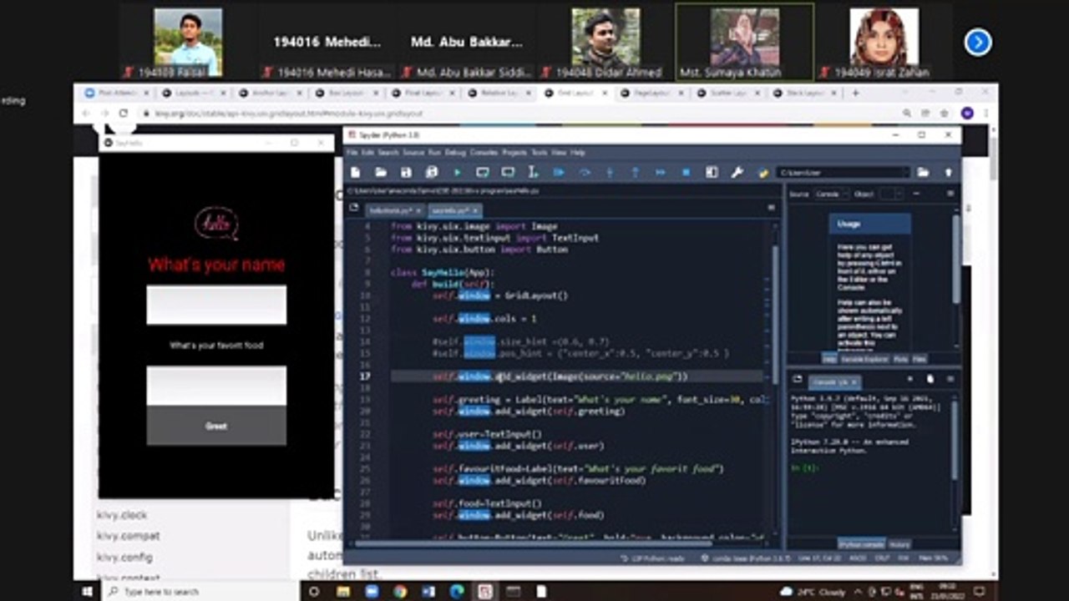Start debugging the file in Spyder
Screen dimensions: 1069x601
pos(559,172)
